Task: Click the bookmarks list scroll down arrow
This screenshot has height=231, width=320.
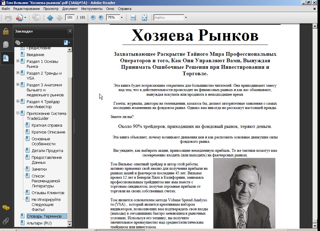Action: [69, 224]
